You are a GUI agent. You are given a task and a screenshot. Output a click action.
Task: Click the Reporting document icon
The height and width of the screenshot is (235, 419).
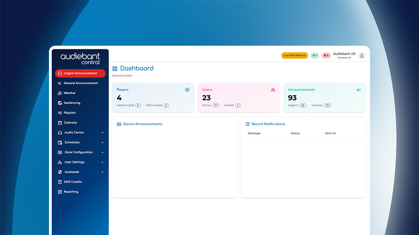coord(60,192)
